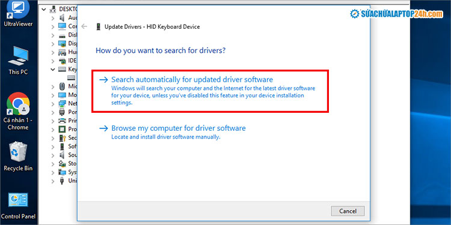This screenshot has width=451, height=225.
Task: Select the DESKTOP computer root icon
Action: (x=53, y=9)
